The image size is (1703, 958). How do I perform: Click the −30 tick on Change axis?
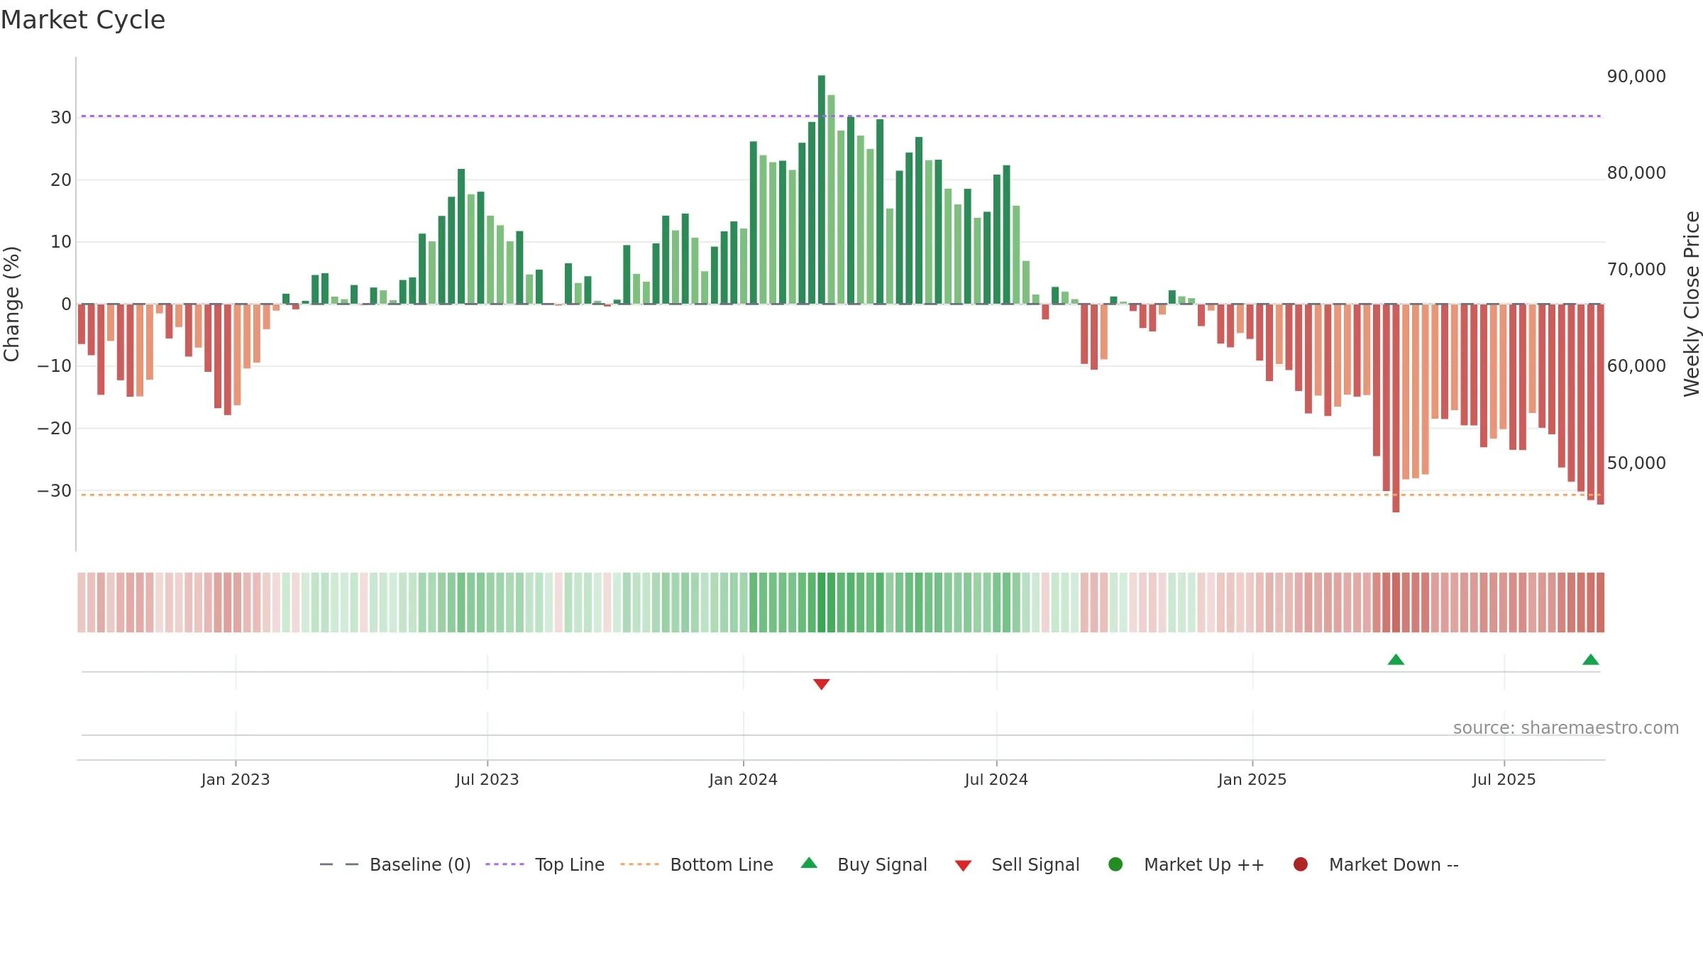click(55, 491)
